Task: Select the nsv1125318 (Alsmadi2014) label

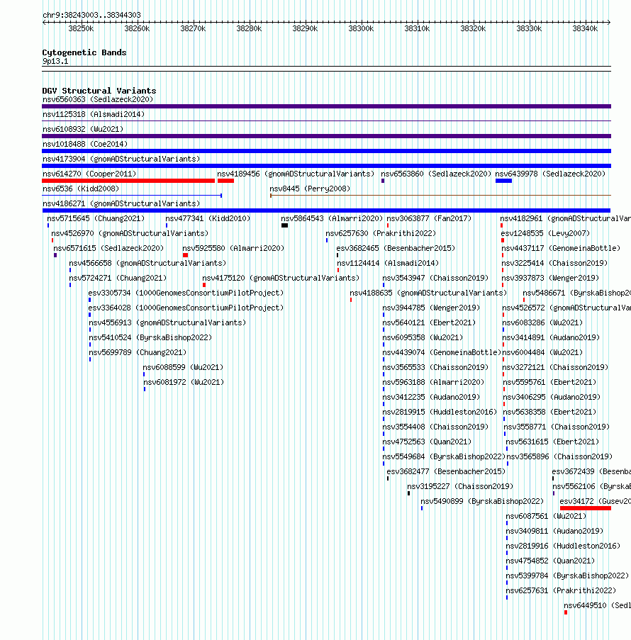Action: click(x=94, y=114)
